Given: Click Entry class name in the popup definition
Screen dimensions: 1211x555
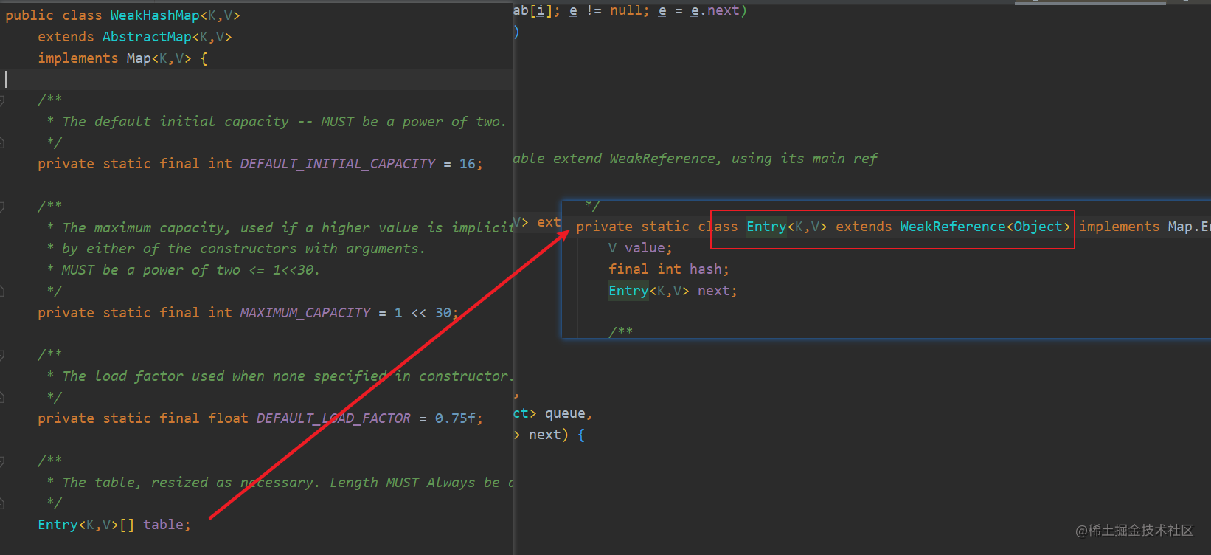Looking at the screenshot, I should (766, 227).
